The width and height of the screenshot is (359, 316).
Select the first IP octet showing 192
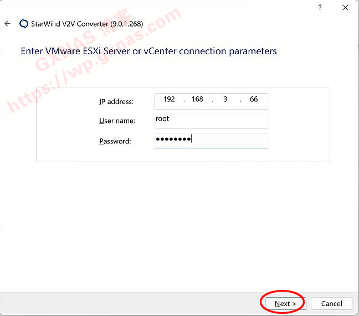(169, 100)
